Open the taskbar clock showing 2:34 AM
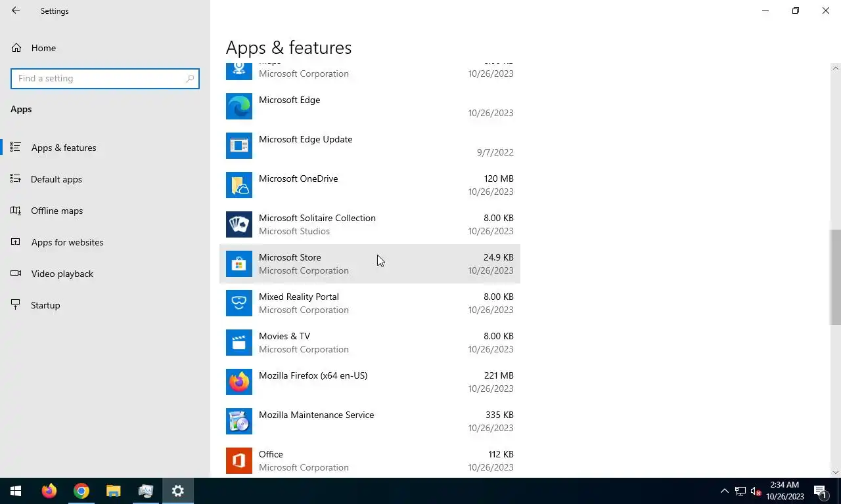 [784, 491]
